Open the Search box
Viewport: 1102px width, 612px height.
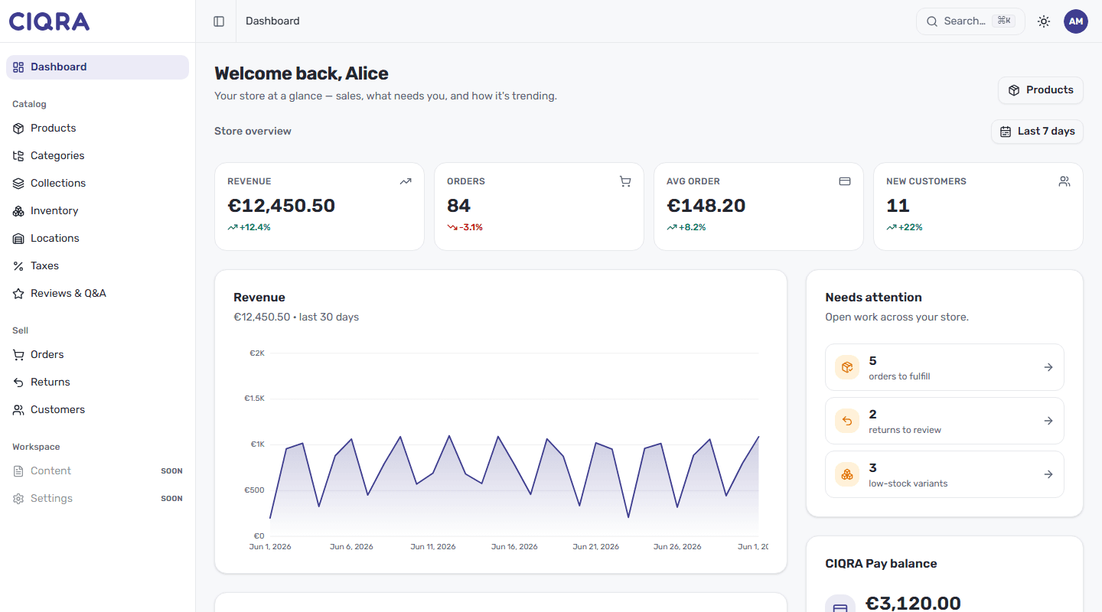click(970, 21)
